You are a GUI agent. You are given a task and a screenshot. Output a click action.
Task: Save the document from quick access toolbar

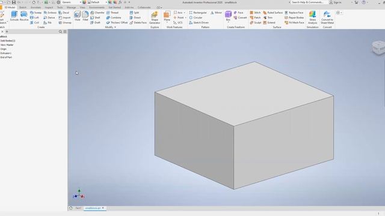click(14, 2)
